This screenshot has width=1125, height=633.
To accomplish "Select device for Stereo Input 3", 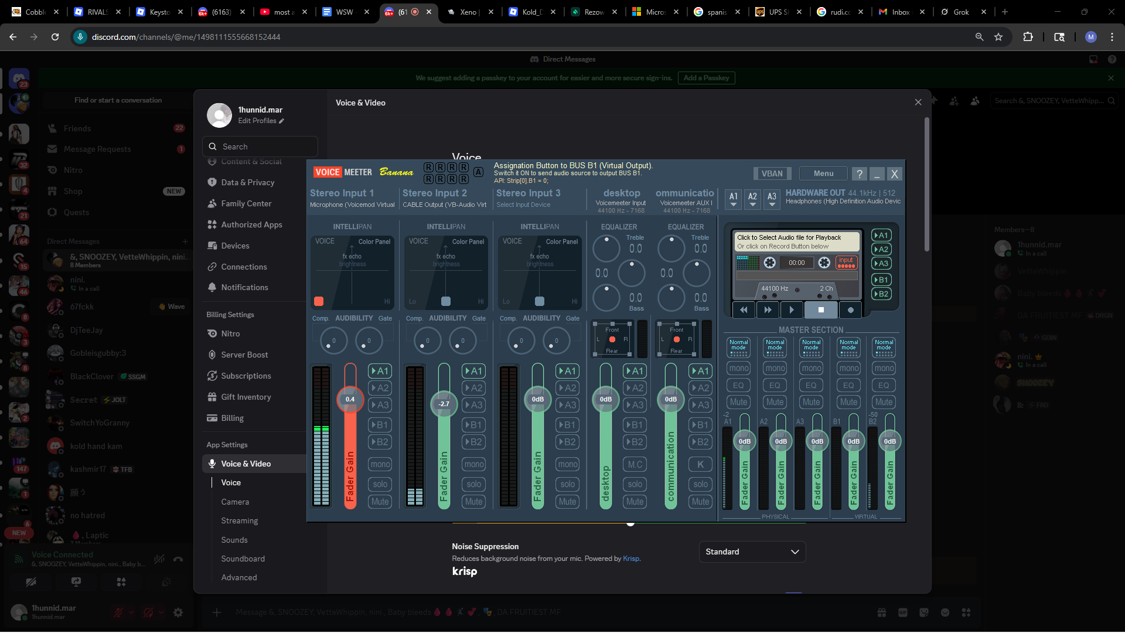I will (523, 205).
